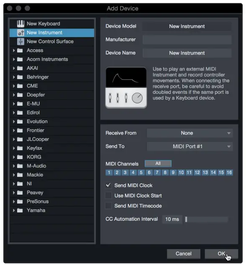Select New Keyboard in the device list
The image size is (246, 265).
(52, 24)
